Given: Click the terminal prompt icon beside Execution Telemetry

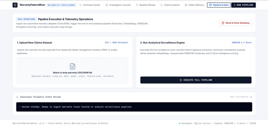Looking at the screenshot, I should 17,97.
